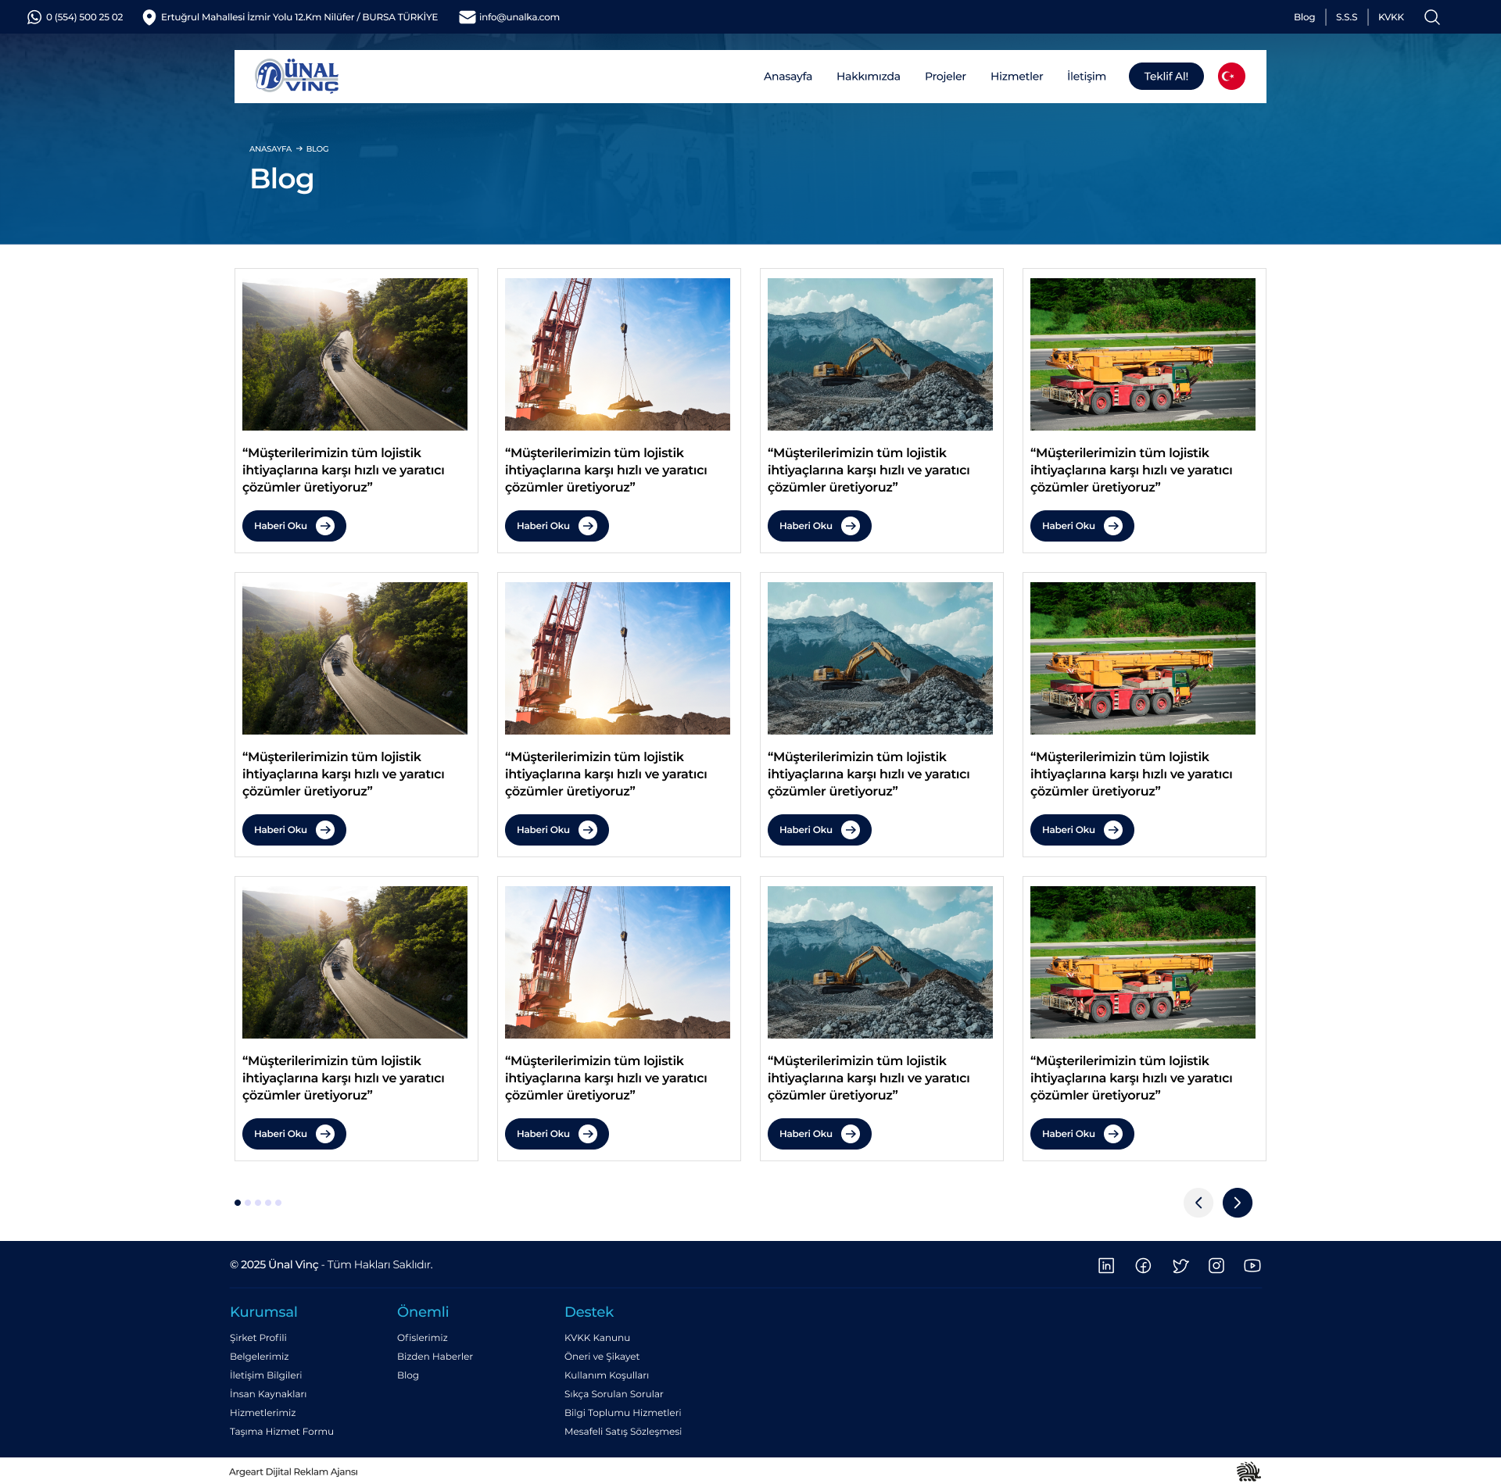
Task: Click the Turkish flag language icon
Action: click(1231, 76)
